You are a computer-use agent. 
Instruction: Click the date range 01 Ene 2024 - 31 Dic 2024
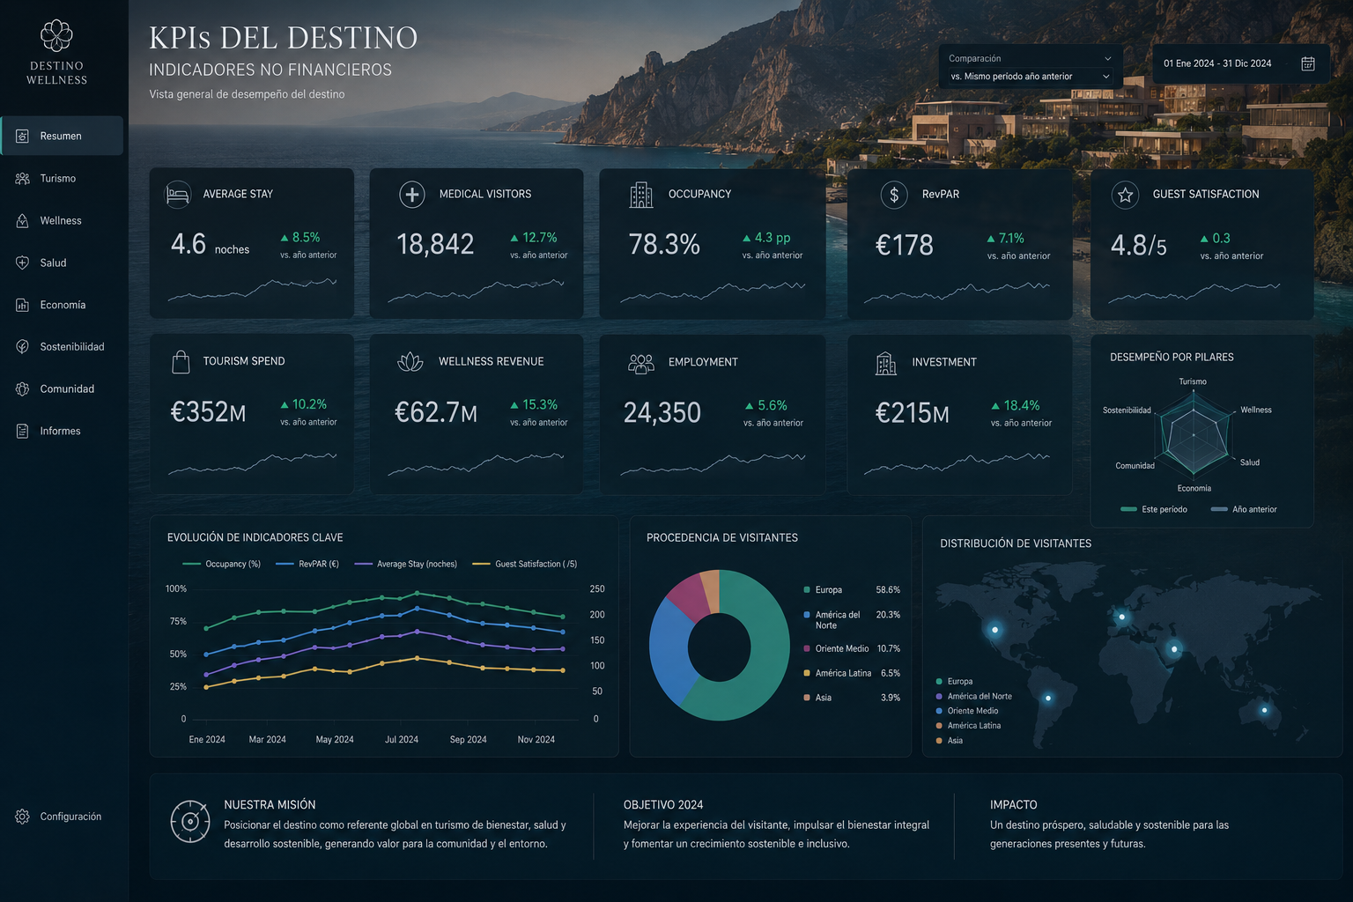point(1217,63)
